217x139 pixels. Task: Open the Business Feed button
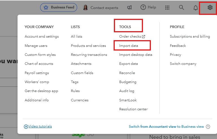click(59, 8)
